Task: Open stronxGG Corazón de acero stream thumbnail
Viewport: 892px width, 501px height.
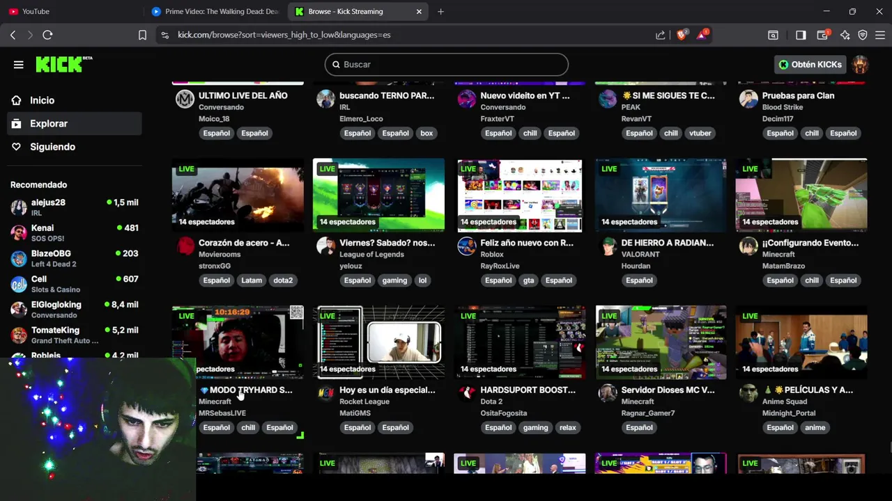Action: coord(238,196)
